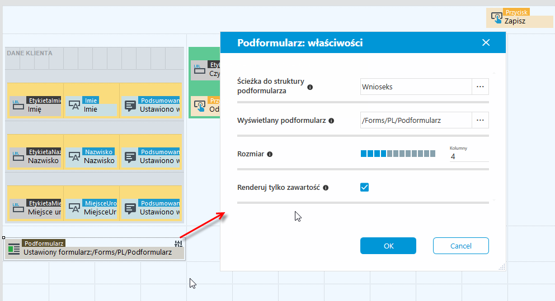Show info for Renderuj tylko zawartość
This screenshot has height=301, width=555.
coord(326,188)
